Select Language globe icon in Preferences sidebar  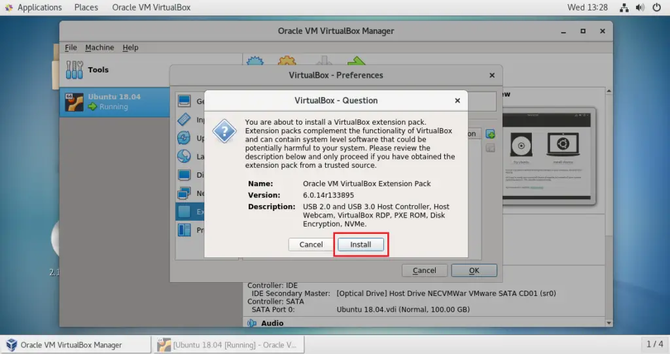(x=184, y=156)
